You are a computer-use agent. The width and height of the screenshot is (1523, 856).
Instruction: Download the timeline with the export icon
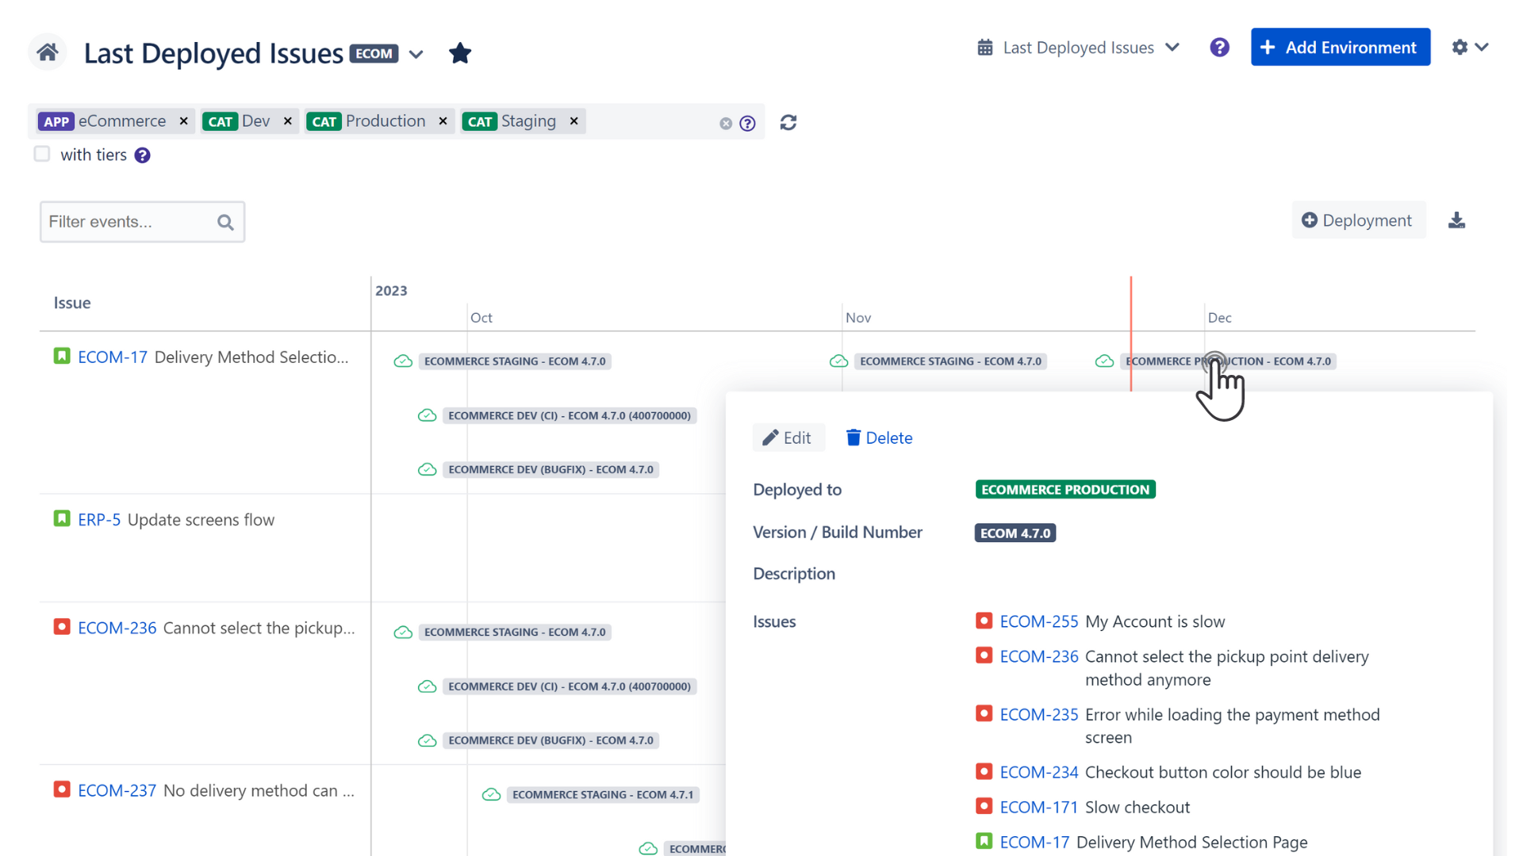(1456, 220)
